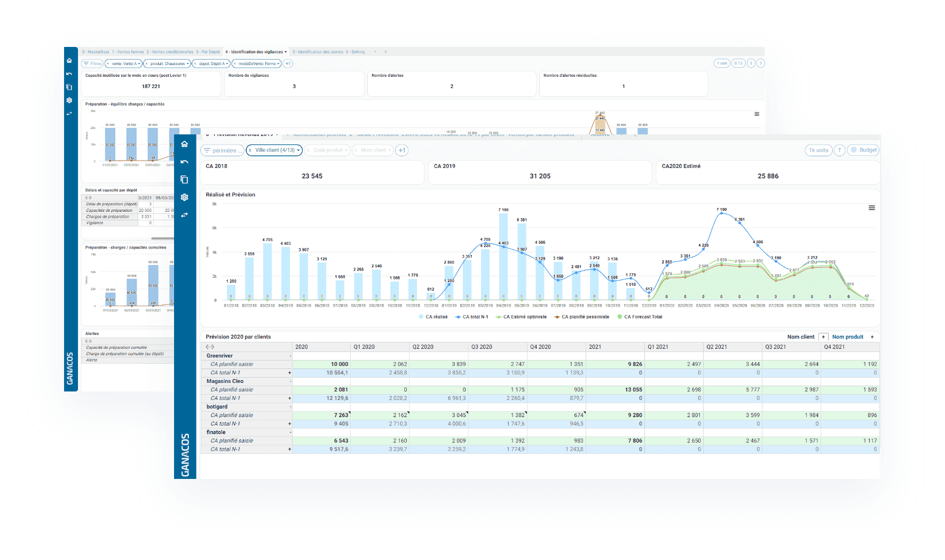Click the copy pages icon in the front sidebar
The width and height of the screenshot is (945, 560).
[x=185, y=180]
